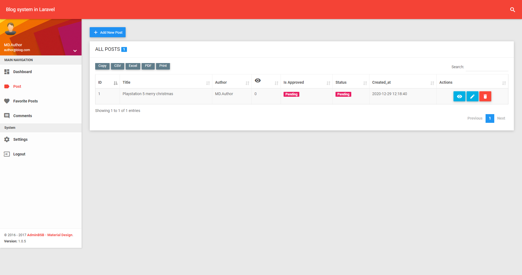Delete the Playstation 5 post (trash button)
Viewport: 522px width, 275px height.
point(485,96)
